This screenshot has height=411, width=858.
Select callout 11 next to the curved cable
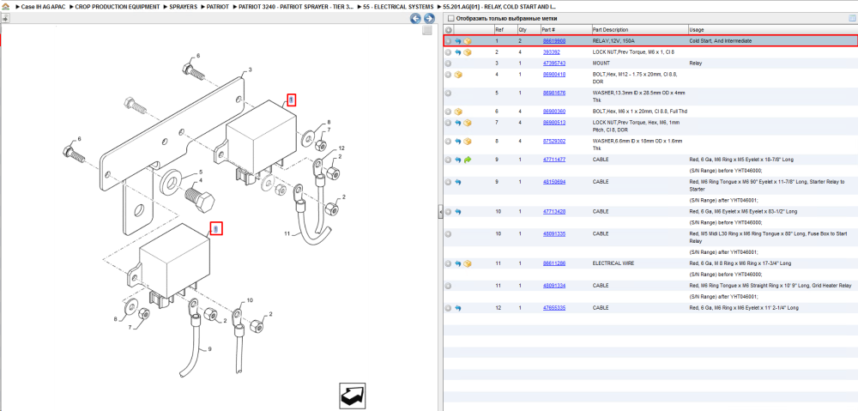[x=287, y=233]
